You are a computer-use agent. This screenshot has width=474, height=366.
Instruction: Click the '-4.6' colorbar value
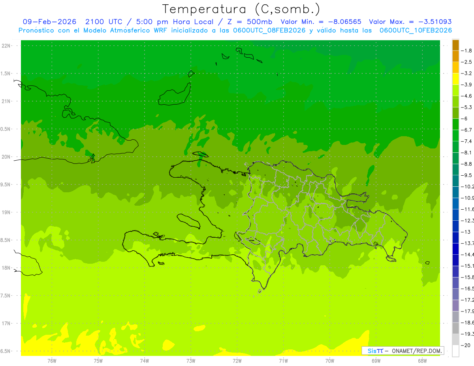467,96
